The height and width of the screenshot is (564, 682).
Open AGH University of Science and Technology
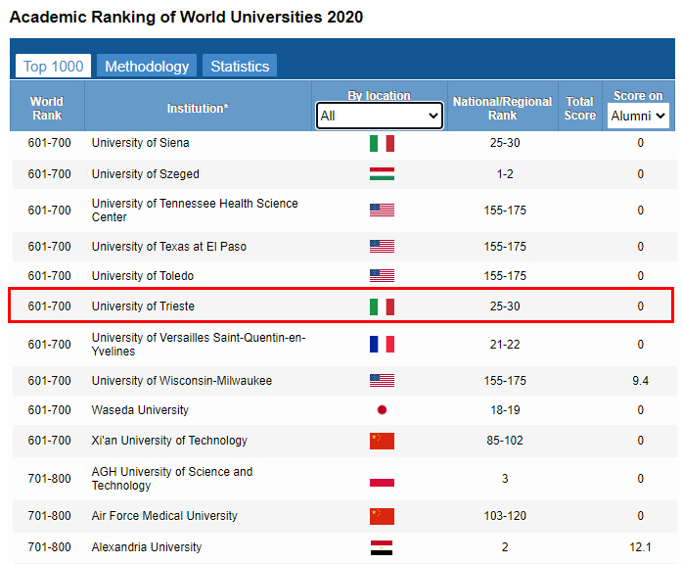[172, 478]
